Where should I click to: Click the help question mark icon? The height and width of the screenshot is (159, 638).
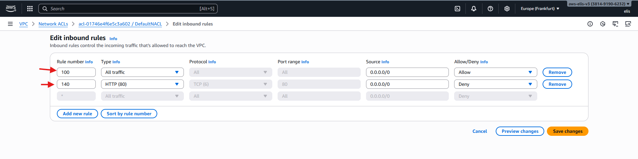coord(490,9)
